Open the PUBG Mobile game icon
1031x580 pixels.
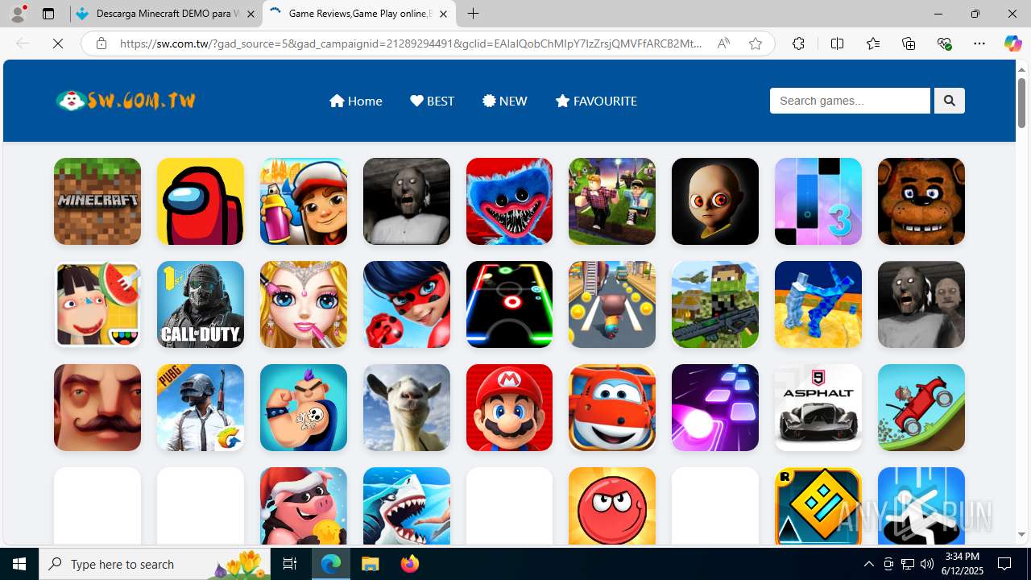pos(201,408)
